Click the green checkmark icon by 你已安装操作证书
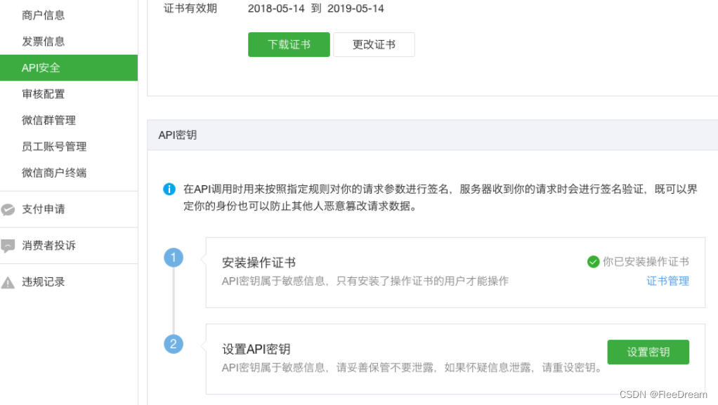The image size is (718, 405). (x=594, y=262)
